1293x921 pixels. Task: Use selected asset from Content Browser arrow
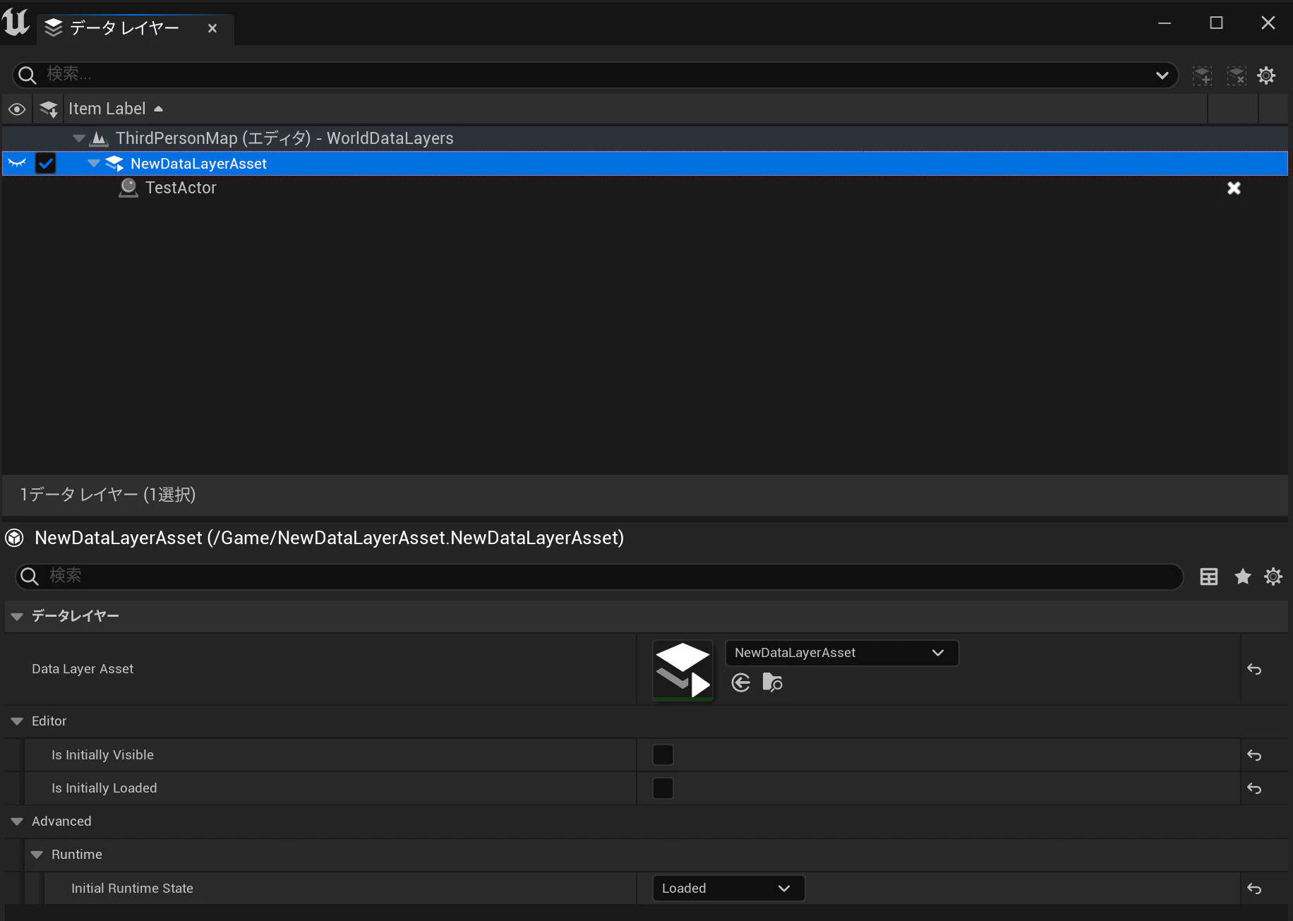(x=741, y=682)
